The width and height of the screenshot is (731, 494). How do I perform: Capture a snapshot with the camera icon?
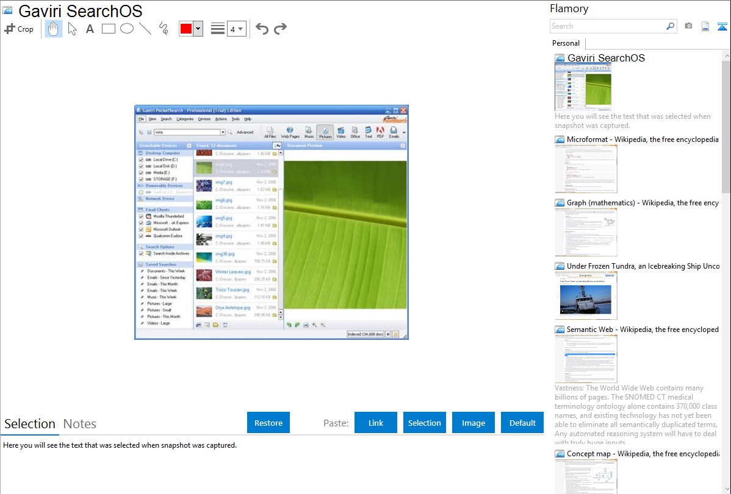click(688, 26)
